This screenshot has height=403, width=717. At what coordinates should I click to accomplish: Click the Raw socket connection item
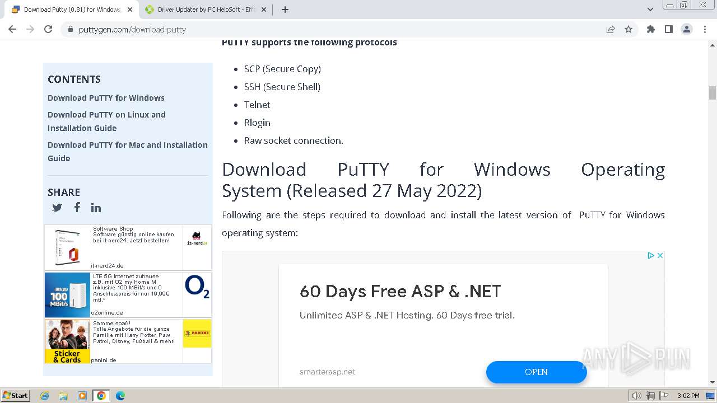point(294,140)
